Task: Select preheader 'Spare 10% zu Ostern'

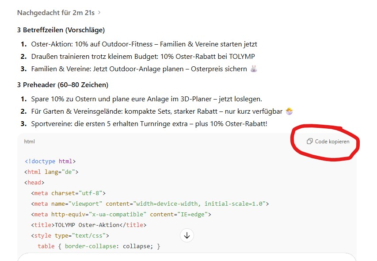Action: click(146, 99)
